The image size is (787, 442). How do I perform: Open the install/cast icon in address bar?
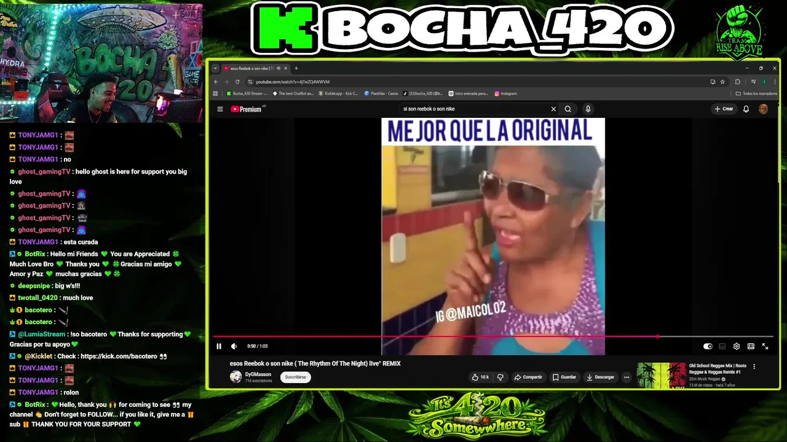pyautogui.click(x=713, y=82)
